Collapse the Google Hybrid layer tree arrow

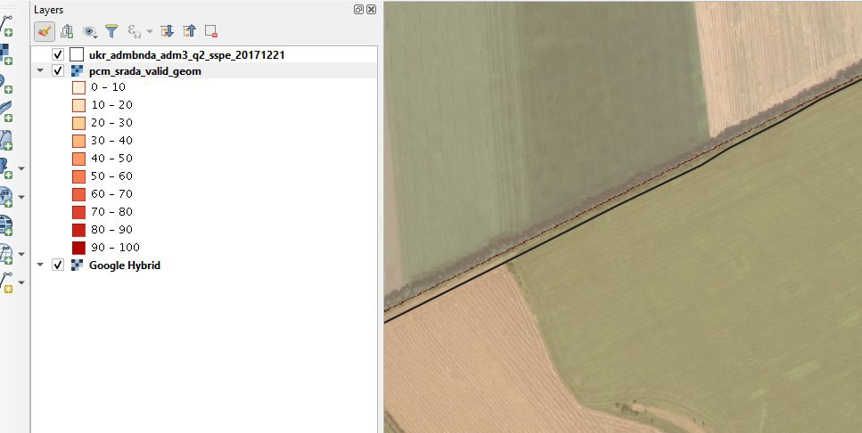coord(40,265)
